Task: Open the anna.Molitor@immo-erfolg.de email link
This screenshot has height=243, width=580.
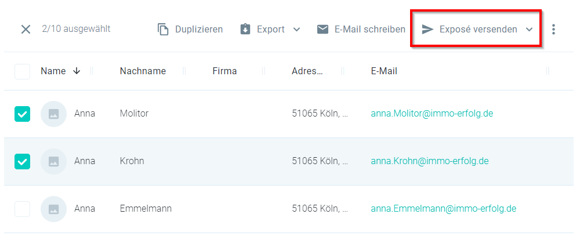Action: point(432,114)
